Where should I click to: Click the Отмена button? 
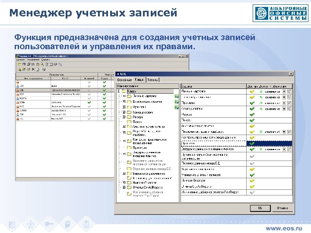coord(282,208)
